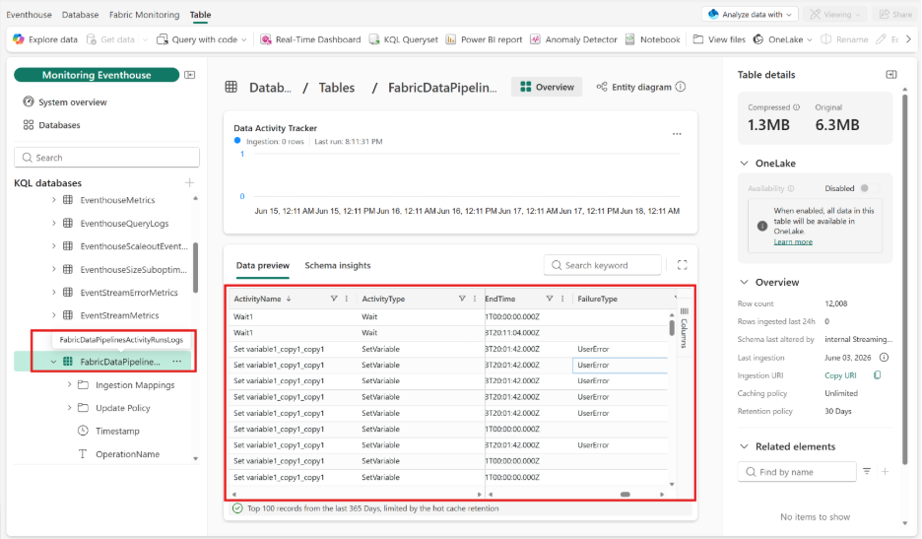Filter related elements icon
Viewport: 922px width, 539px height.
pyautogui.click(x=867, y=471)
